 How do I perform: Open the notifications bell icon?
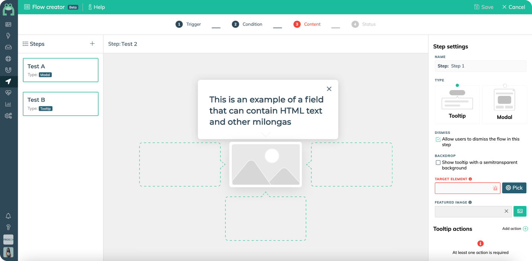tap(8, 216)
